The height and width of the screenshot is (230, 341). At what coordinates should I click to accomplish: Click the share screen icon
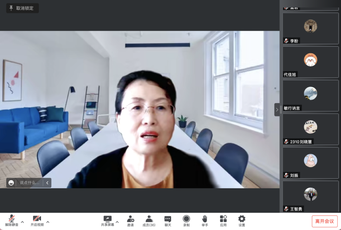tap(108, 219)
